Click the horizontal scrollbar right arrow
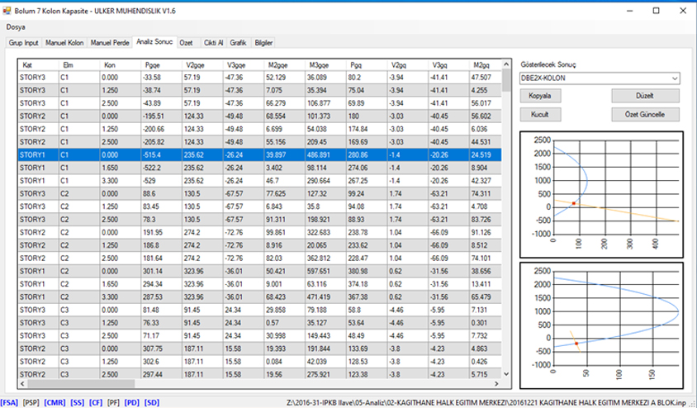The image size is (697, 408). click(496, 383)
